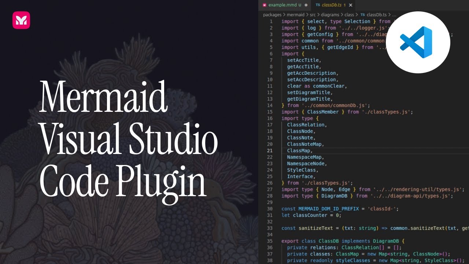Close the classDb.ts editor tab
Viewport: 469px width, 264px height.
350,5
